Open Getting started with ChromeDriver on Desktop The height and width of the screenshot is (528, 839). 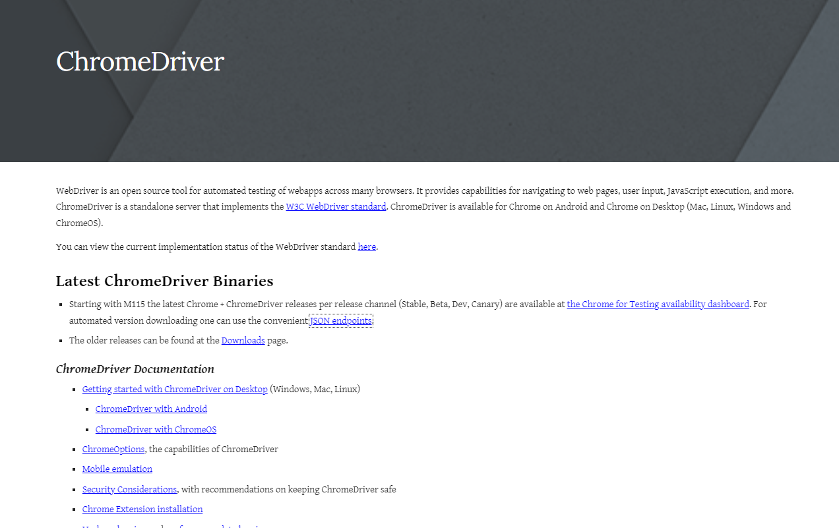click(x=175, y=390)
